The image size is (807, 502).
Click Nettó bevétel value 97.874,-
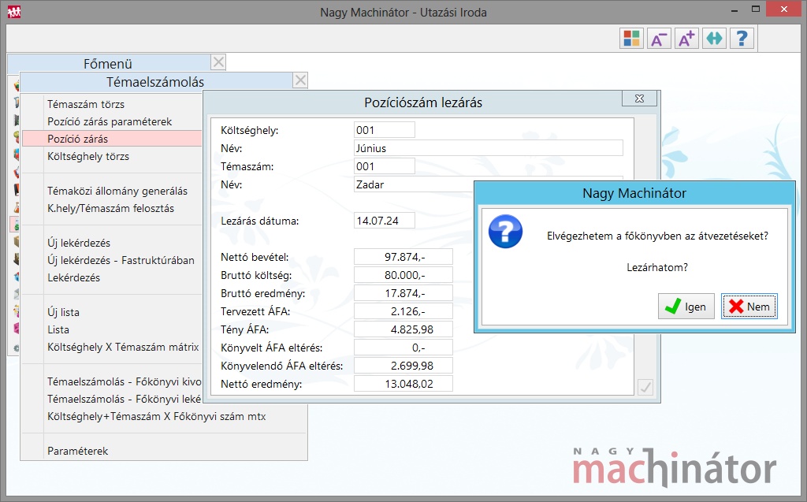(x=403, y=257)
